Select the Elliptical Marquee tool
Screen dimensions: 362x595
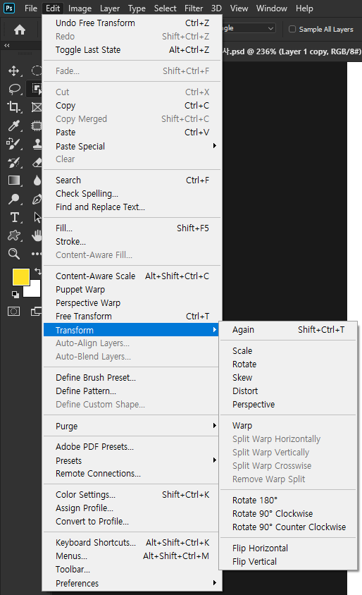37,70
